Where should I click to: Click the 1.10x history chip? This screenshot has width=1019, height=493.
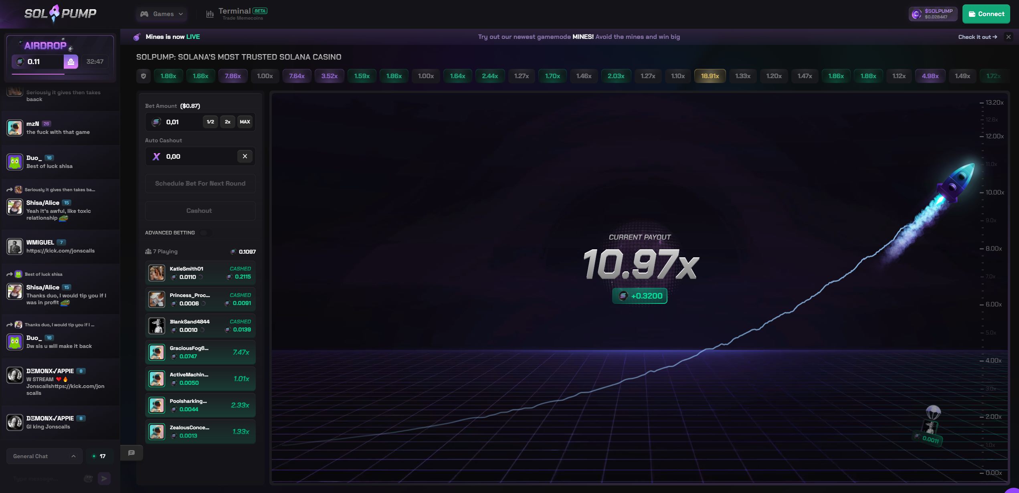pos(678,76)
